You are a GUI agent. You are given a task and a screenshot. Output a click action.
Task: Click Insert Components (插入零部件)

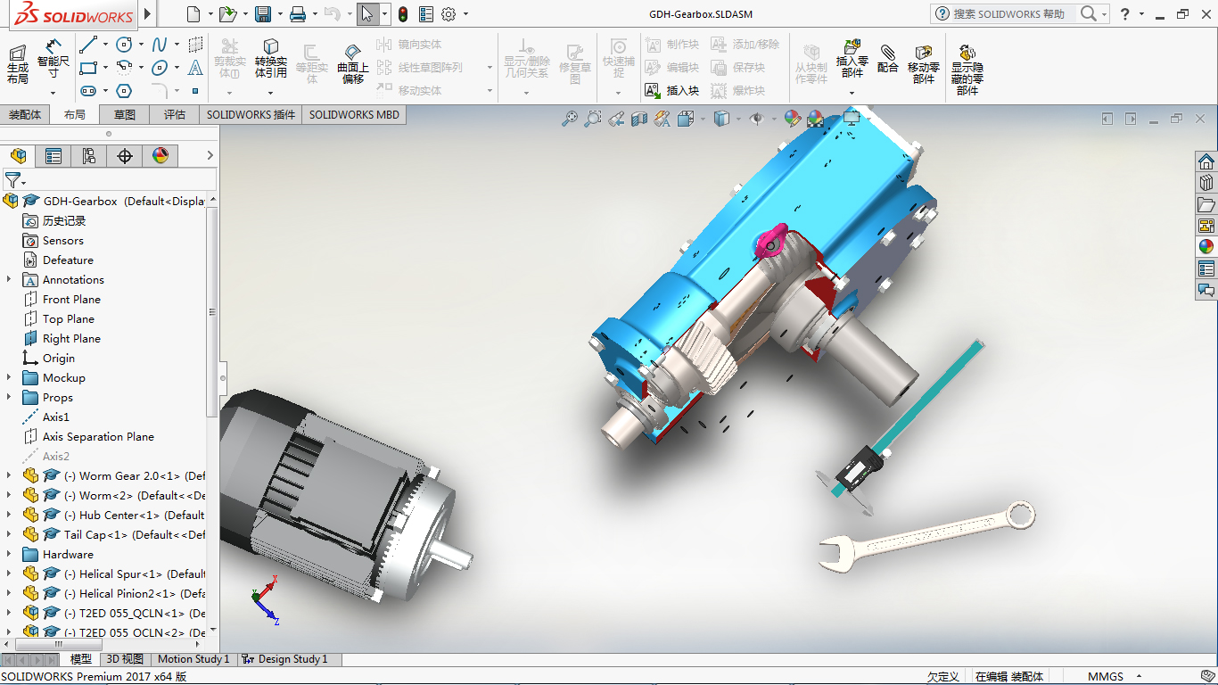tap(852, 58)
